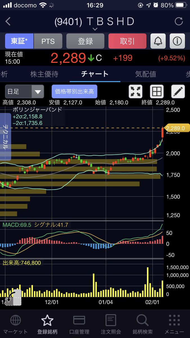Tap the 12/01 date axis label
Viewport: 190px width, 338px height.
[52, 302]
